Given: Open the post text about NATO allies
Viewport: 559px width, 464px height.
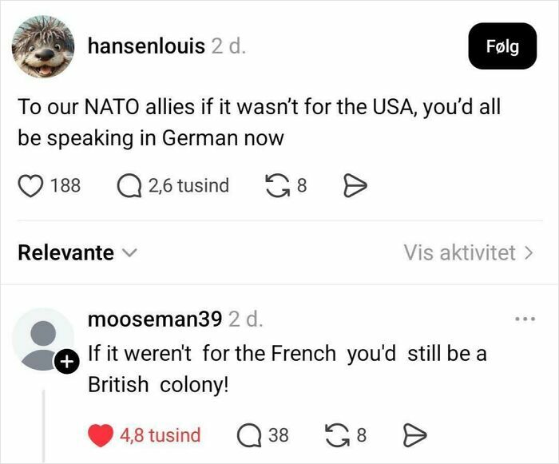Looking at the screenshot, I should (259, 121).
